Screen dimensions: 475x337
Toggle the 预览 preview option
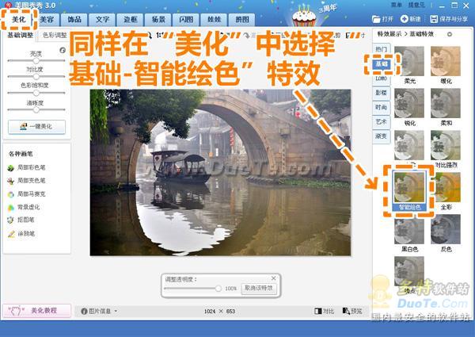click(x=353, y=311)
